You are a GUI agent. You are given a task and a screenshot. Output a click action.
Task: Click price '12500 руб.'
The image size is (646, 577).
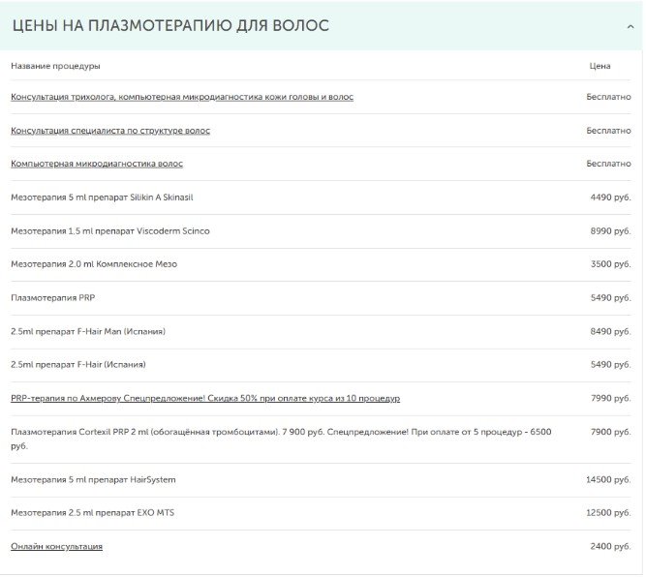click(x=608, y=513)
